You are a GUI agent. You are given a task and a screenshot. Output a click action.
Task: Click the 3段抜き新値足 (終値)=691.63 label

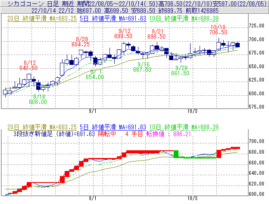pyautogui.click(x=54, y=134)
